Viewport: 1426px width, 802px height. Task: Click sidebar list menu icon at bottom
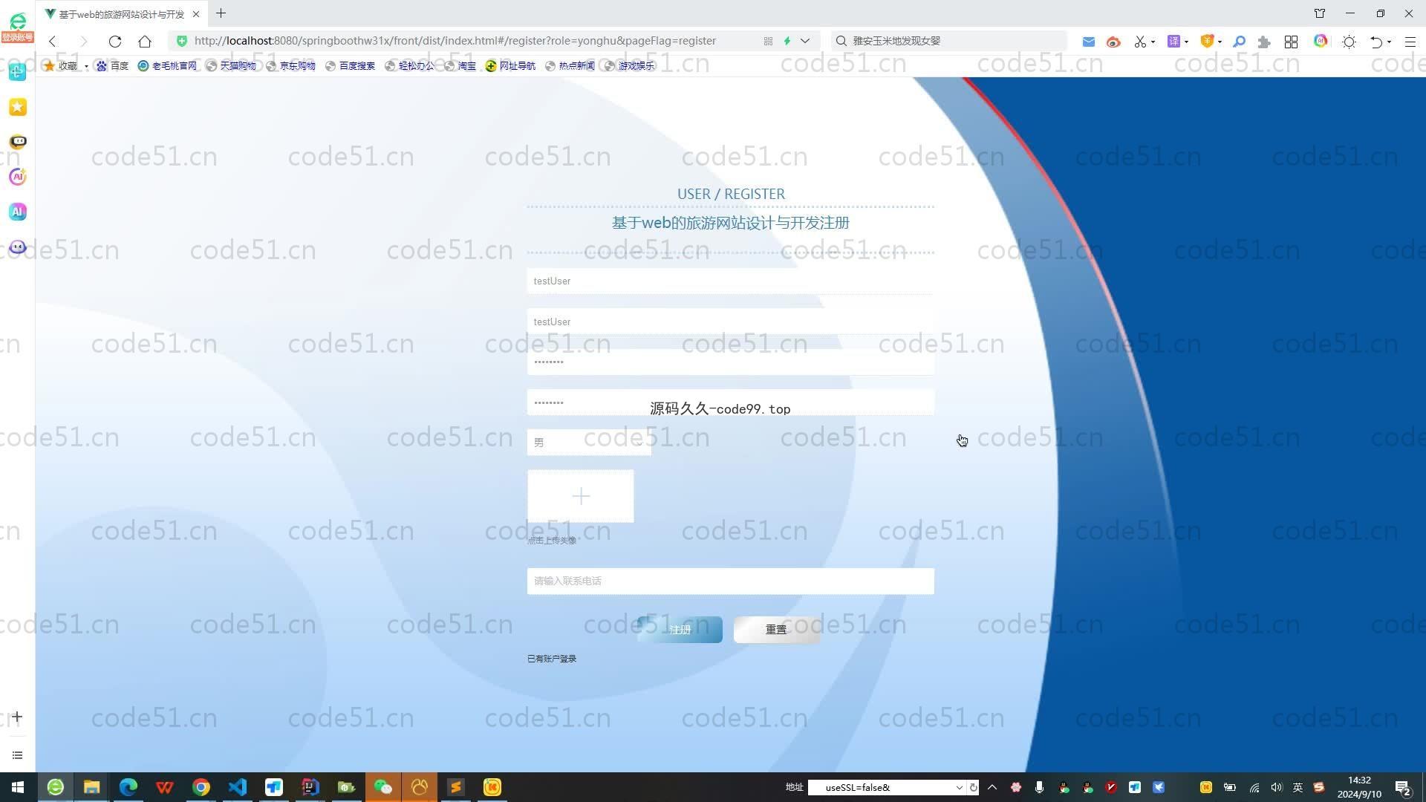click(17, 755)
